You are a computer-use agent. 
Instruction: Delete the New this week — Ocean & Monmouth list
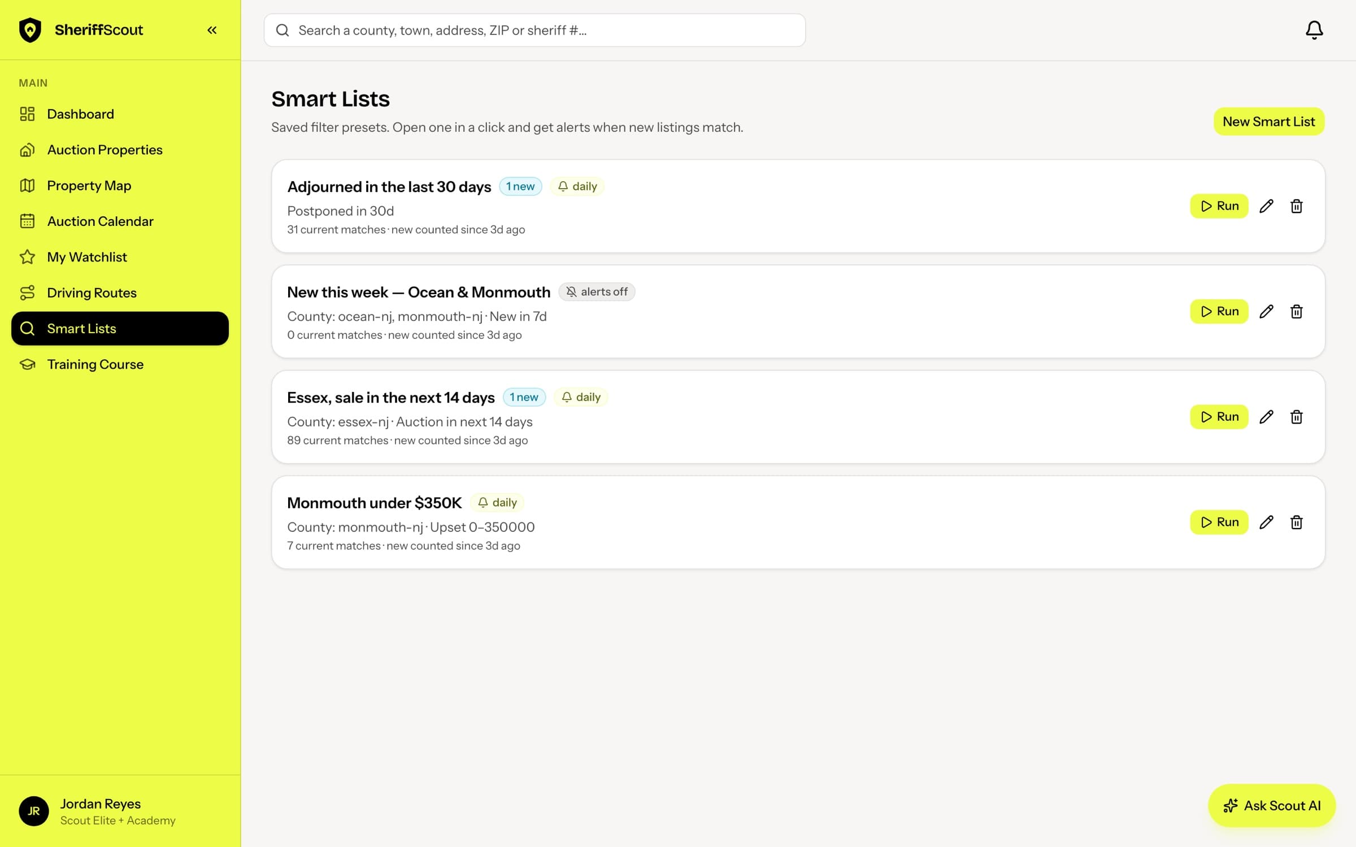[x=1297, y=312]
